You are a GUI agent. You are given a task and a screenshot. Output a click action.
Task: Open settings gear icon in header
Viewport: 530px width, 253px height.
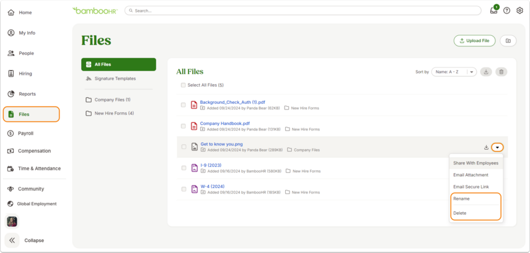[519, 11]
